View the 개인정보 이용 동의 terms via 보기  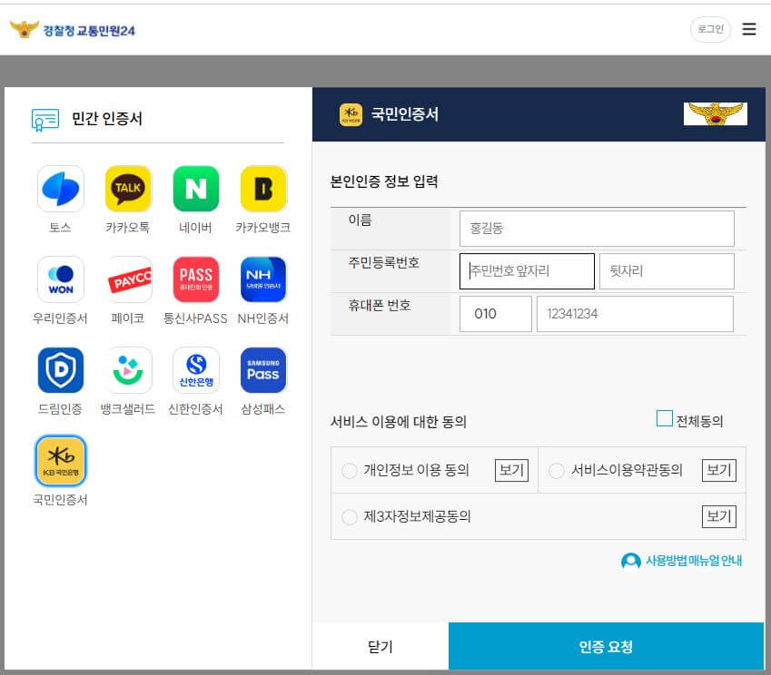tap(511, 470)
